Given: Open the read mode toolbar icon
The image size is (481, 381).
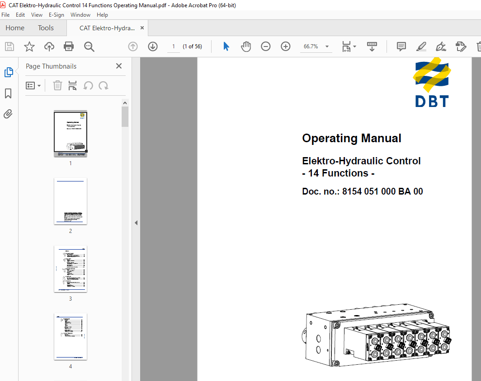Looking at the screenshot, I should coord(372,46).
